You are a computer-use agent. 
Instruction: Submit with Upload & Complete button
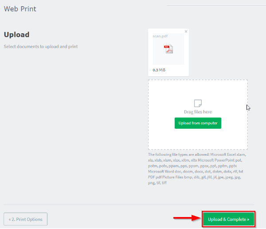click(228, 219)
